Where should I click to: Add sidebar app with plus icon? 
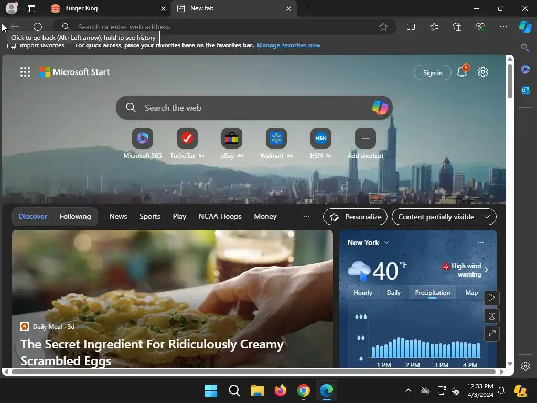tap(525, 124)
